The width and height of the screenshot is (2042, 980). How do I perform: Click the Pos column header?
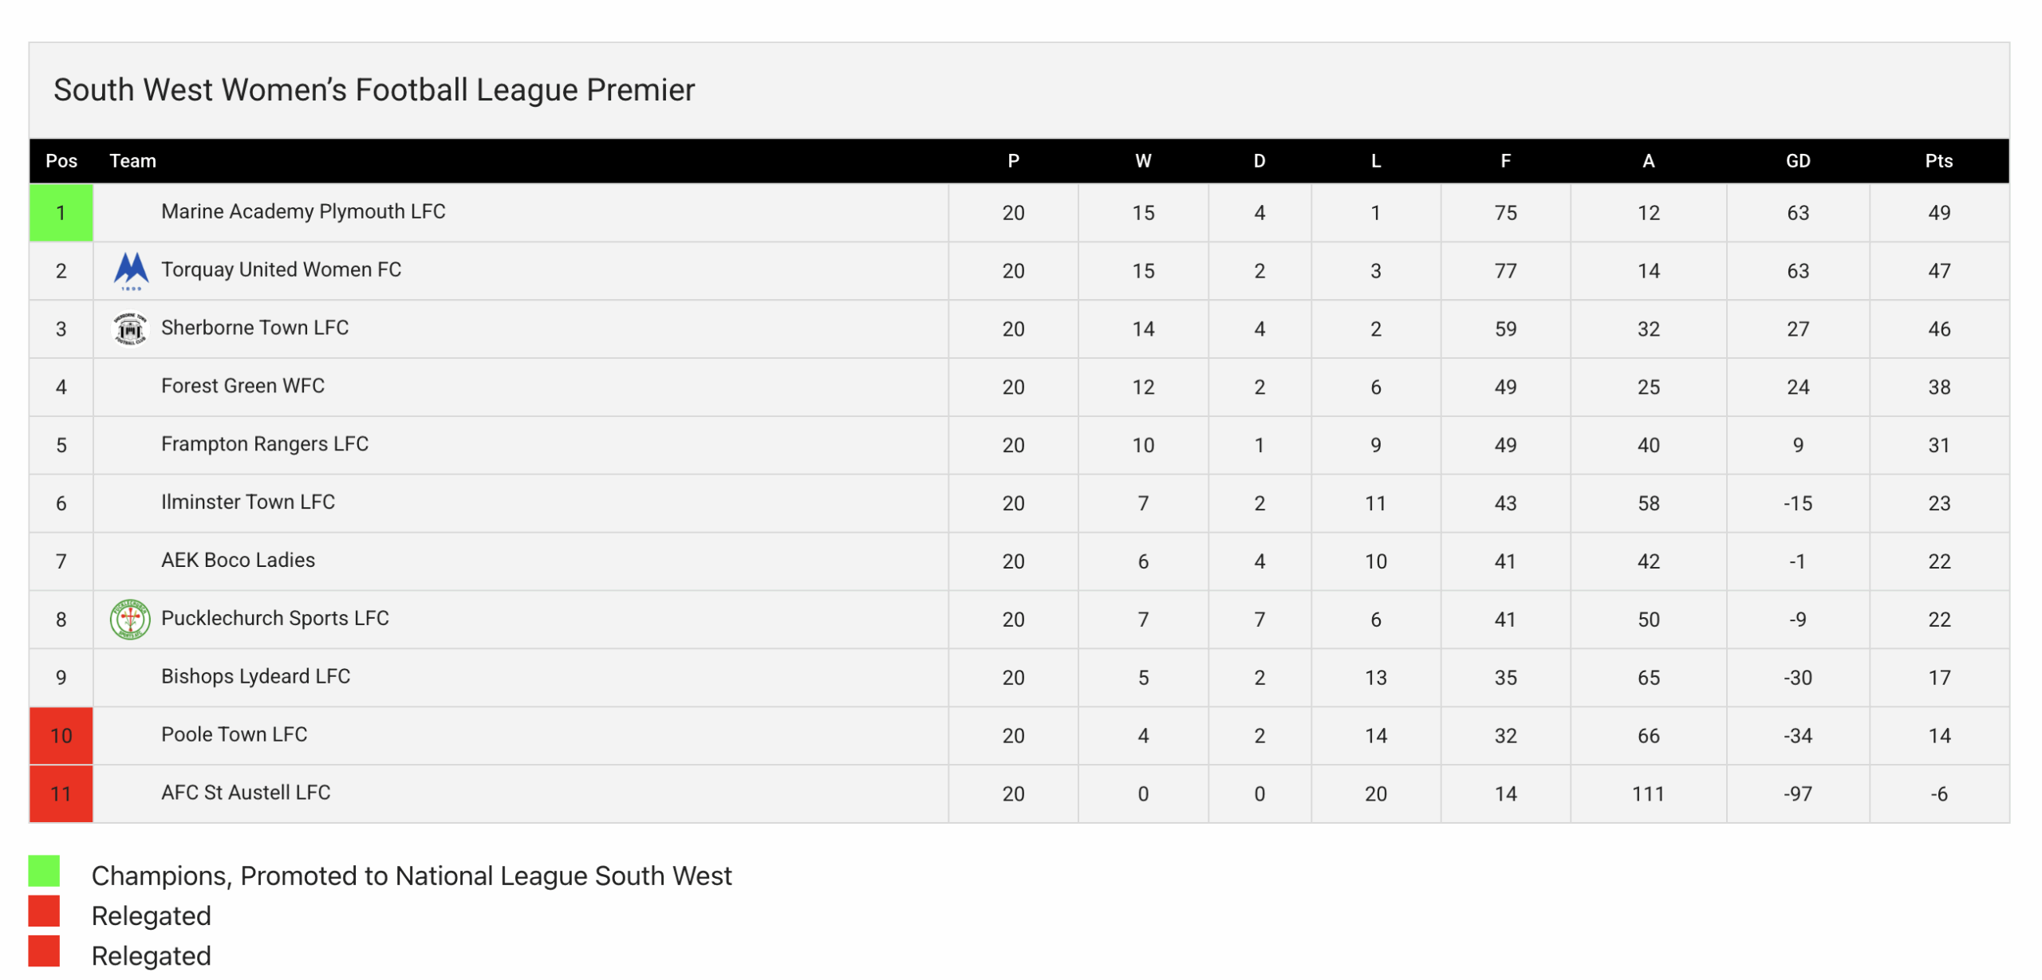pos(61,161)
